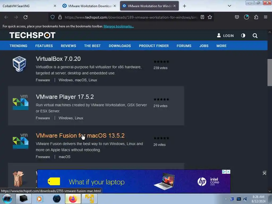Screen dimensions: 272x204
Task: Open the Firefox extensions puzzle icon
Action: coord(256,17)
